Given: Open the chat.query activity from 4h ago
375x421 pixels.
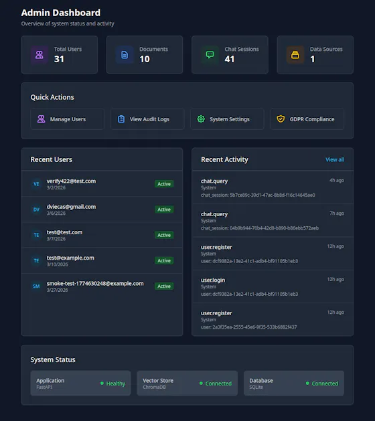Looking at the screenshot, I should coord(273,187).
